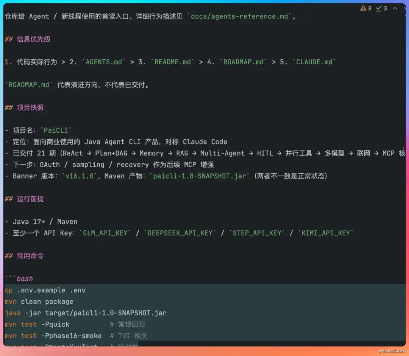
Task: Click CLAUDE.md in the priority list
Action: coord(314,62)
